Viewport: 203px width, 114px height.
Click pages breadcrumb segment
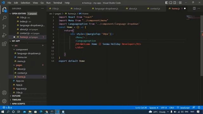pyautogui.click(x=58, y=14)
